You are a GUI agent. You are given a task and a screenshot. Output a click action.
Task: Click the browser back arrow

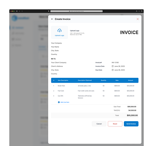(20, 11)
